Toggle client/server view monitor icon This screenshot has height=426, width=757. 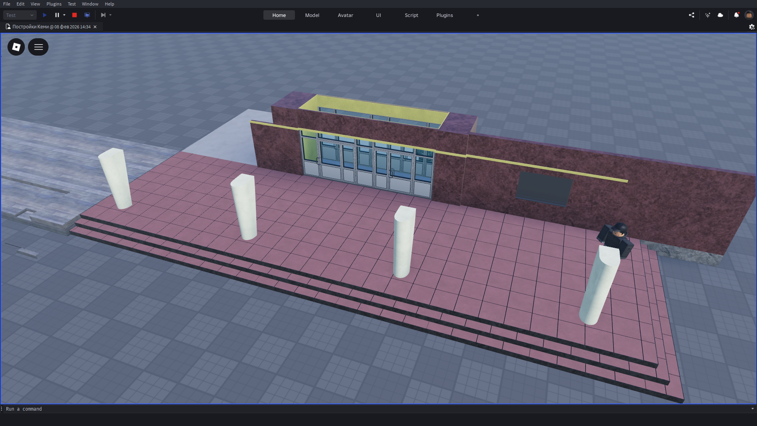[87, 15]
